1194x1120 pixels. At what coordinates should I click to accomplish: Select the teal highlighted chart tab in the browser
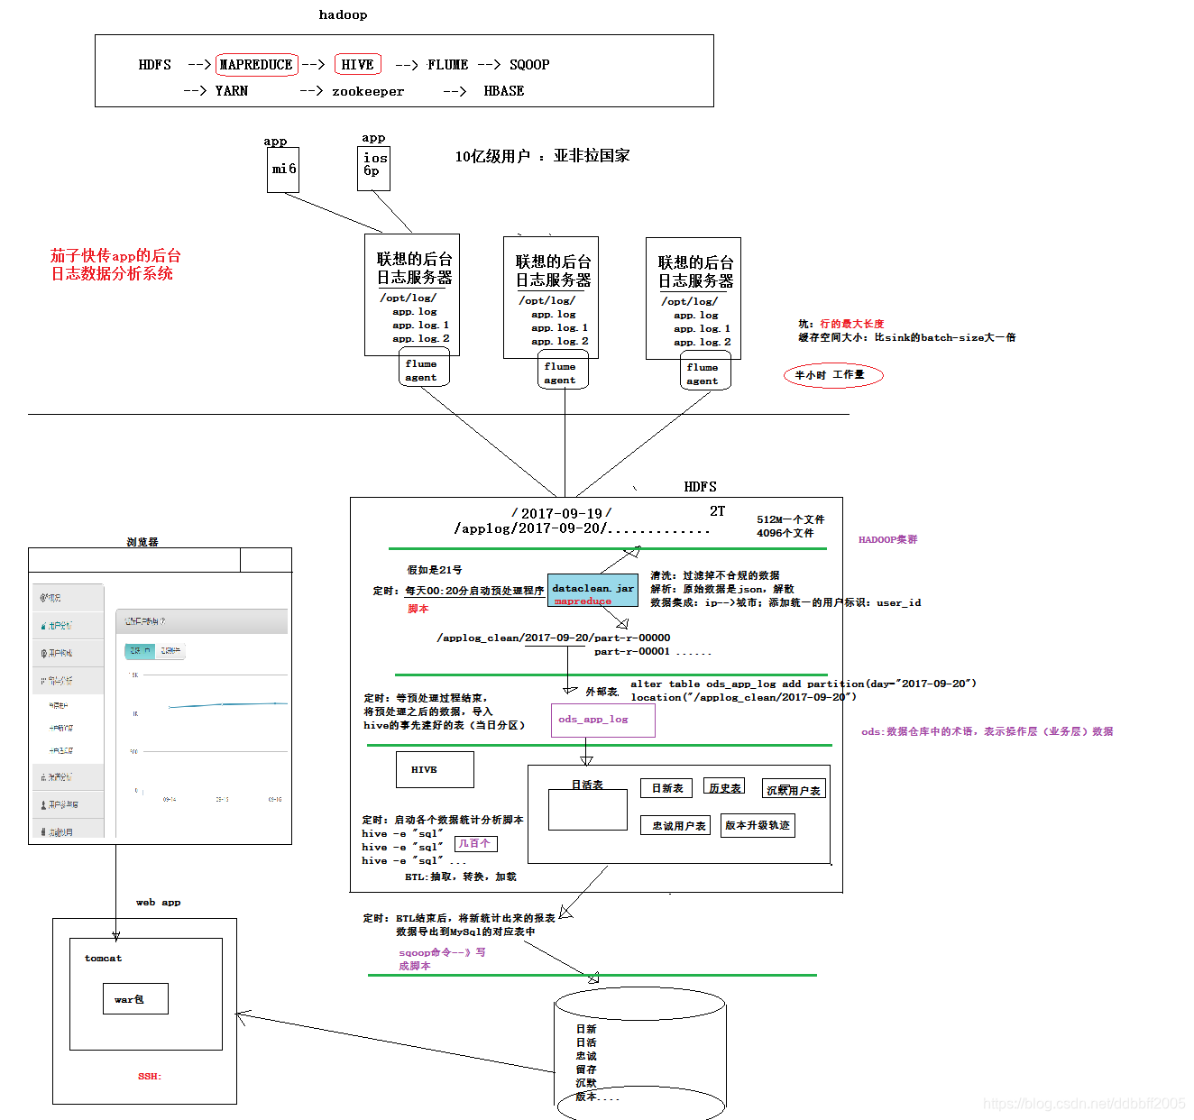click(140, 650)
